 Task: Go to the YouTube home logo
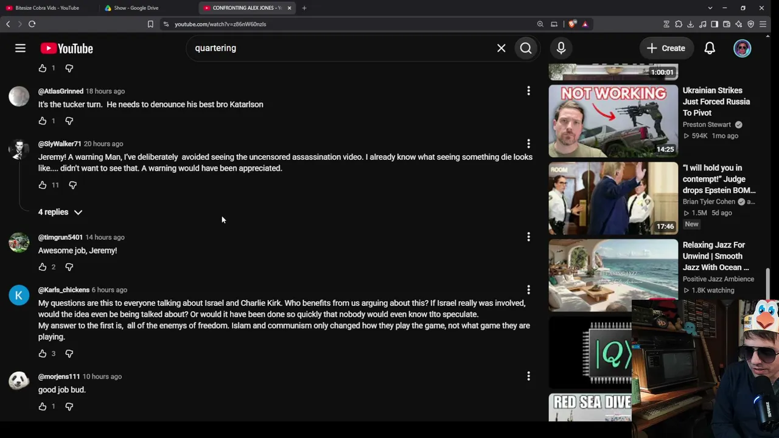[67, 49]
